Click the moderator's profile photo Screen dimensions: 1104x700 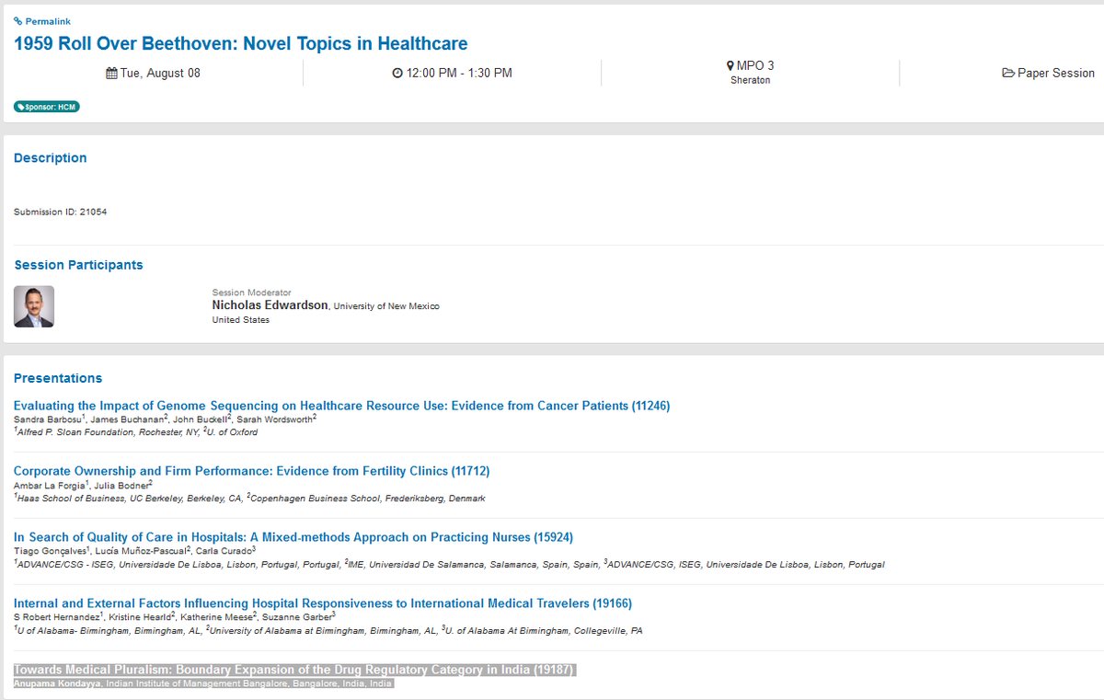(x=33, y=305)
